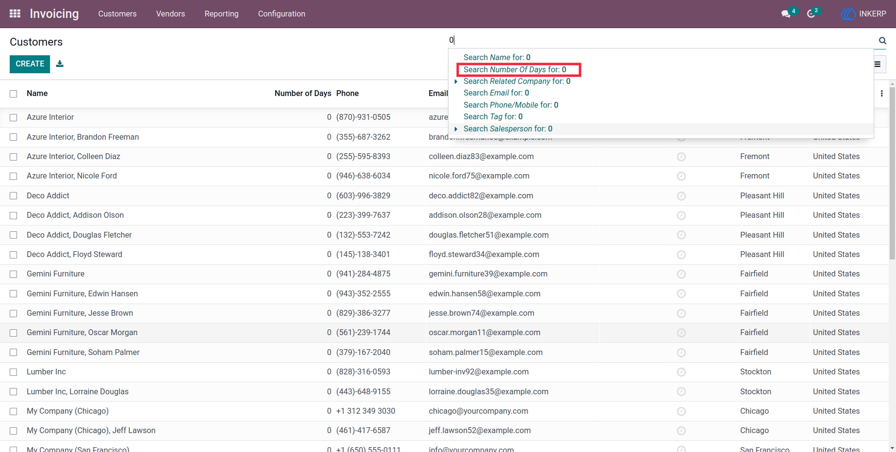The image size is (896, 452).
Task: Open the Reporting menu
Action: click(x=221, y=14)
